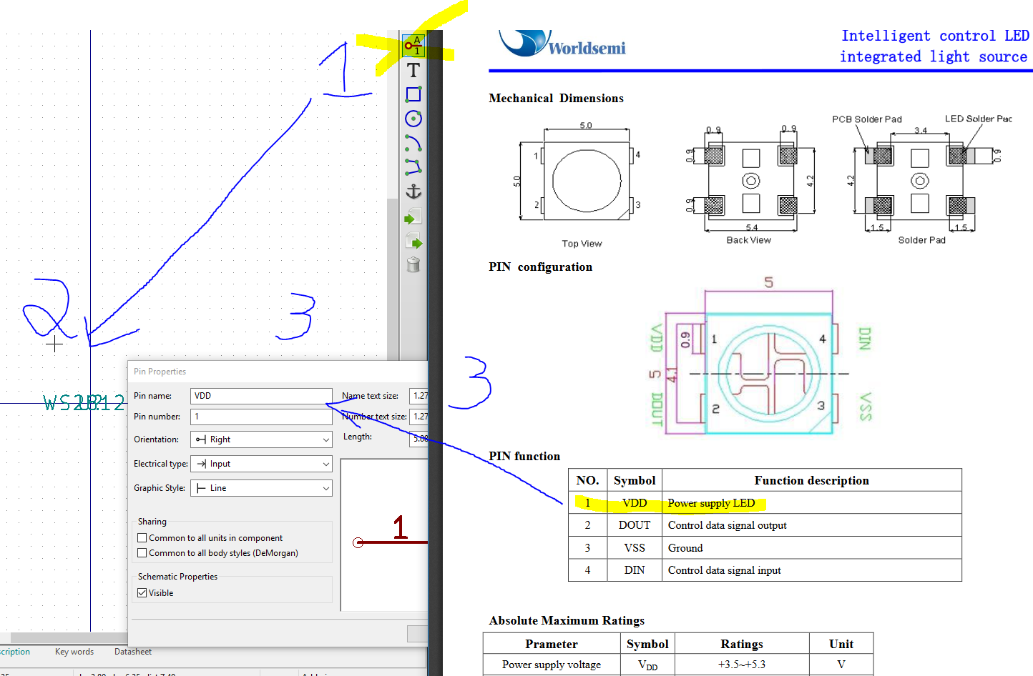Click the 'Unit' ratings table header

[841, 644]
